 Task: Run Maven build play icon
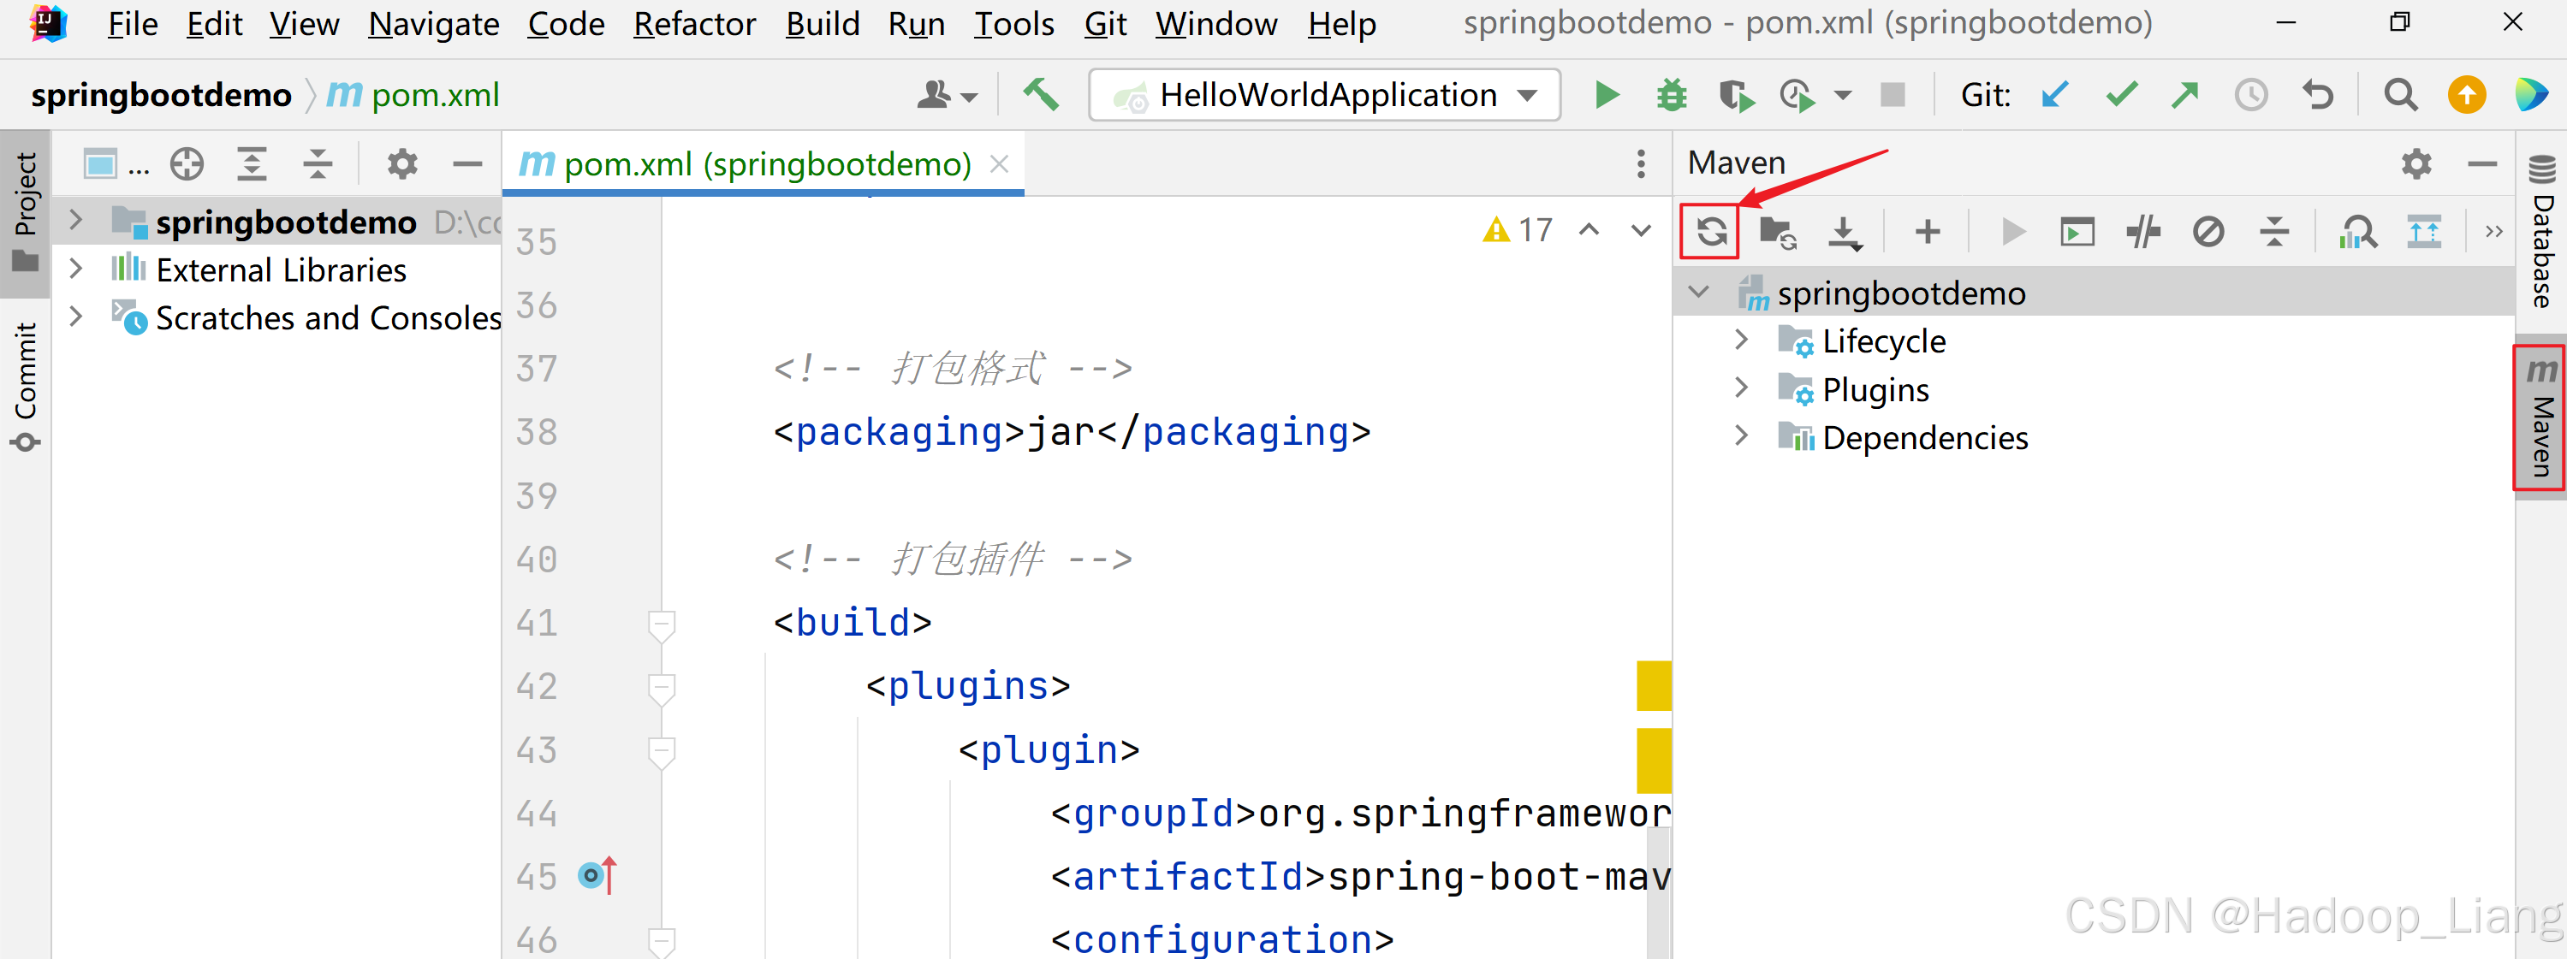pyautogui.click(x=2012, y=232)
